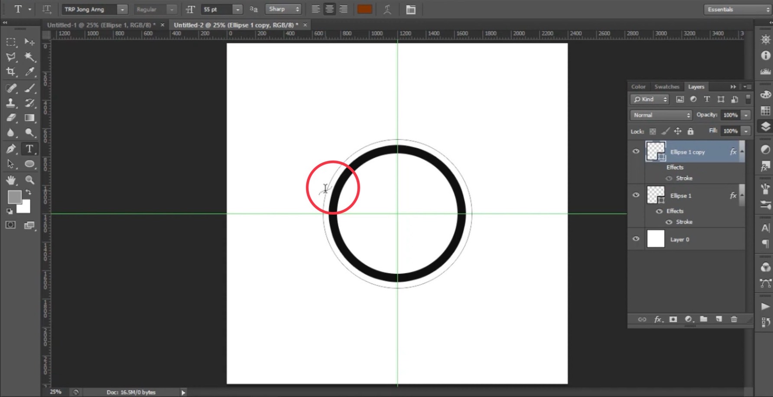The image size is (773, 397).
Task: Hide the Layer 0 layer
Action: pyautogui.click(x=636, y=239)
